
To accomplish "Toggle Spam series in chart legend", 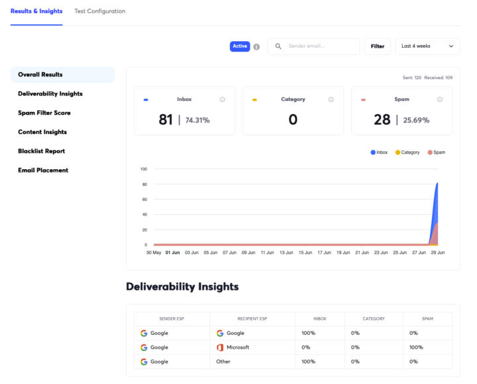I will pyautogui.click(x=436, y=153).
